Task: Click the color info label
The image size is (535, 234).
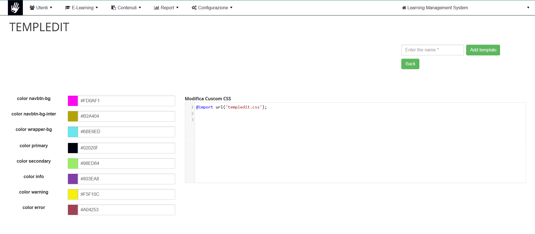Action: pyautogui.click(x=34, y=177)
